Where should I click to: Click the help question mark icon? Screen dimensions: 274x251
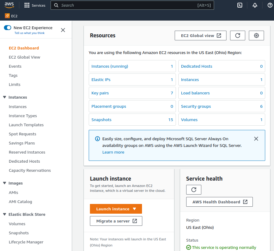coord(270,5)
